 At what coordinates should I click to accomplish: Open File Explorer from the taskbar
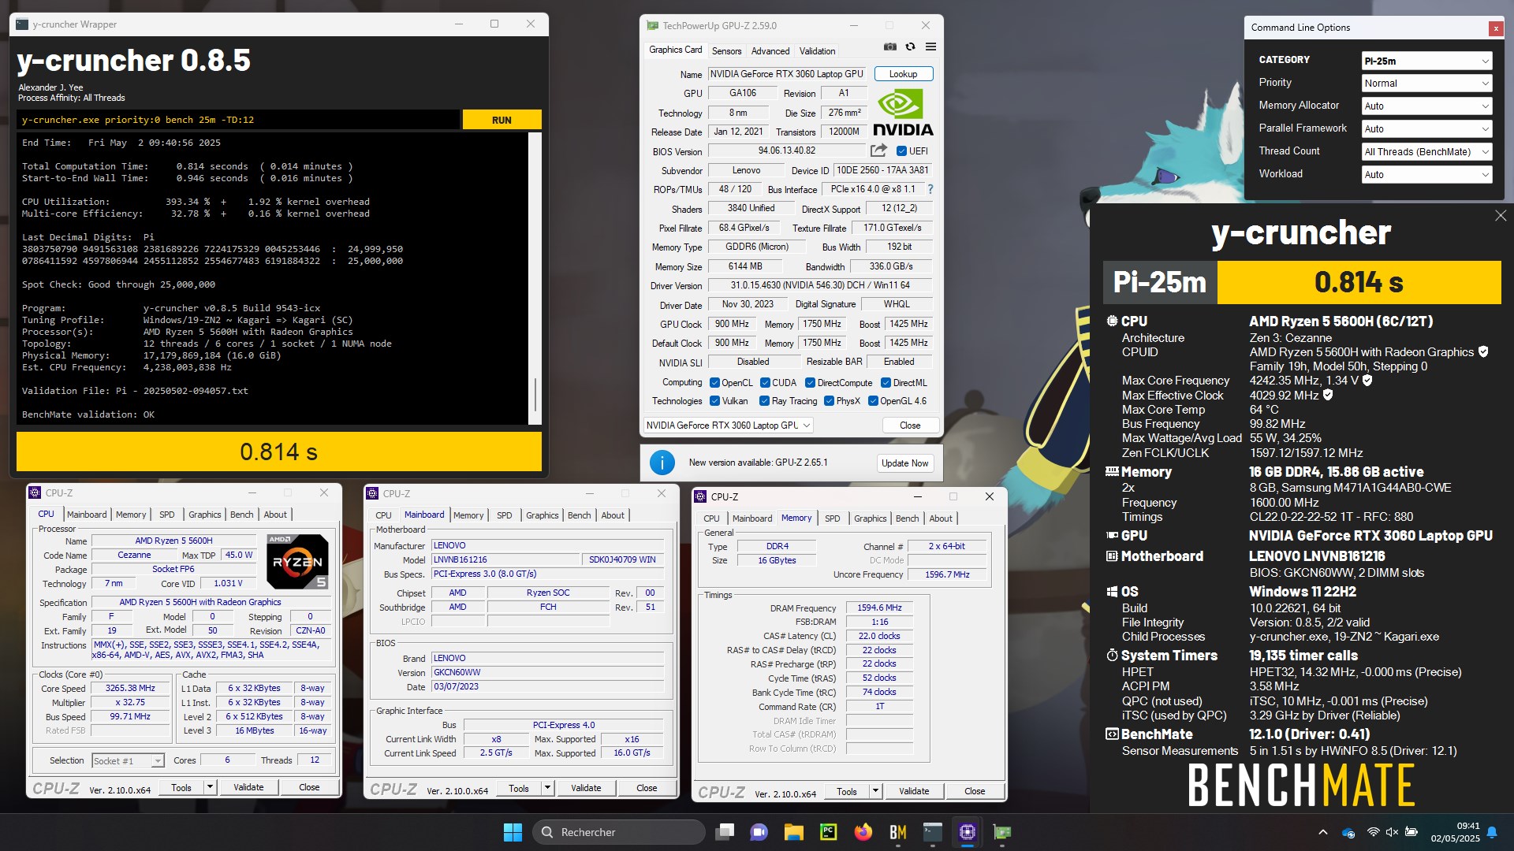(x=793, y=832)
